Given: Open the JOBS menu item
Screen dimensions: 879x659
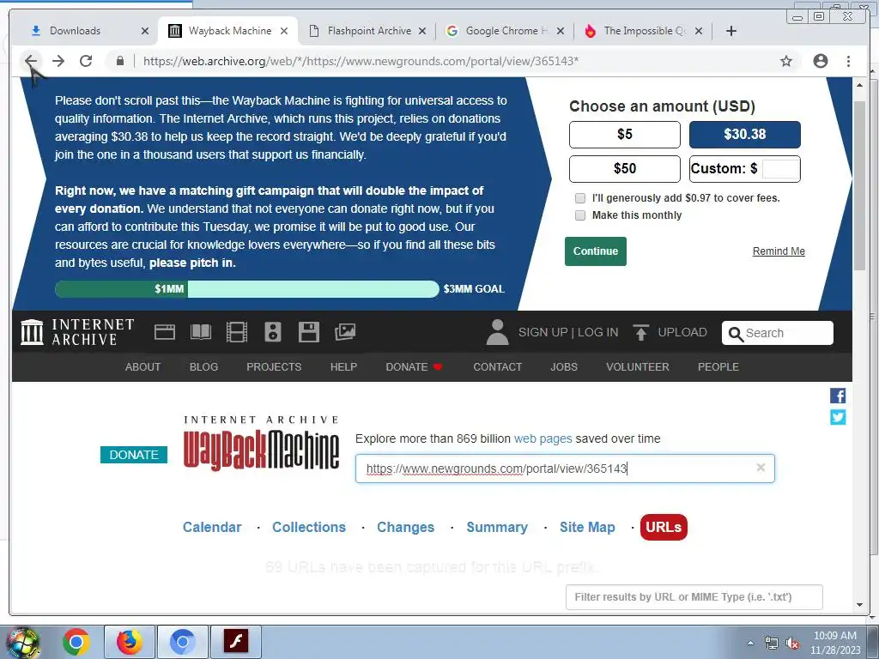Looking at the screenshot, I should [x=564, y=367].
